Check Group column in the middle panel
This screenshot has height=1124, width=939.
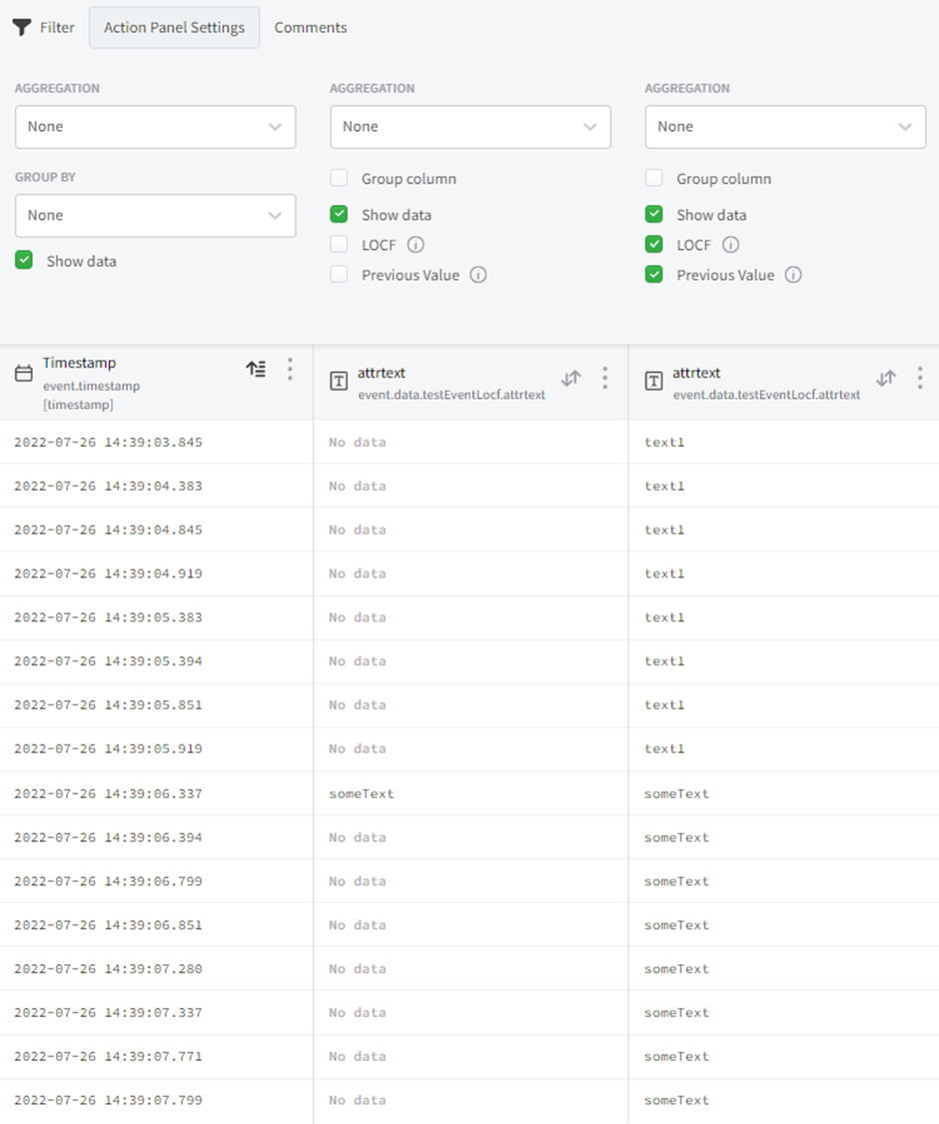(340, 179)
